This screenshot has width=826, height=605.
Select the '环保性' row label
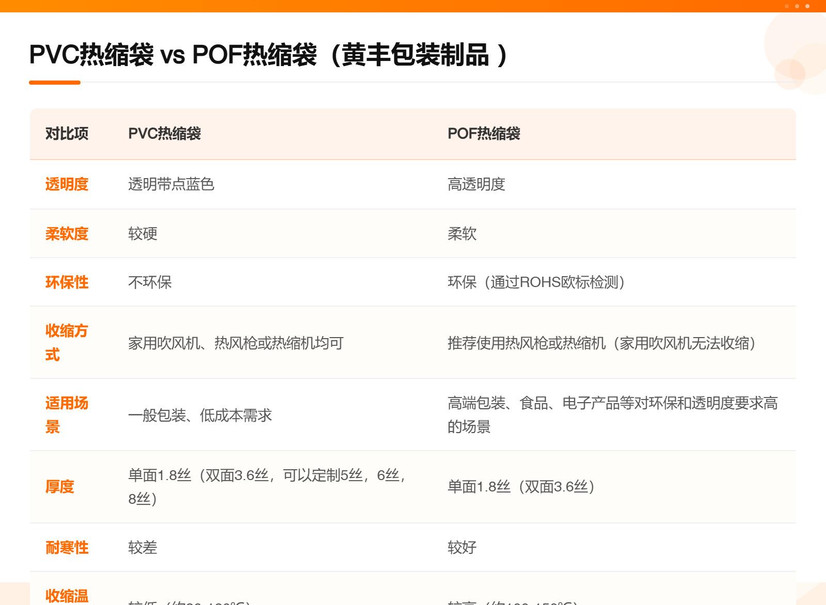coord(67,282)
